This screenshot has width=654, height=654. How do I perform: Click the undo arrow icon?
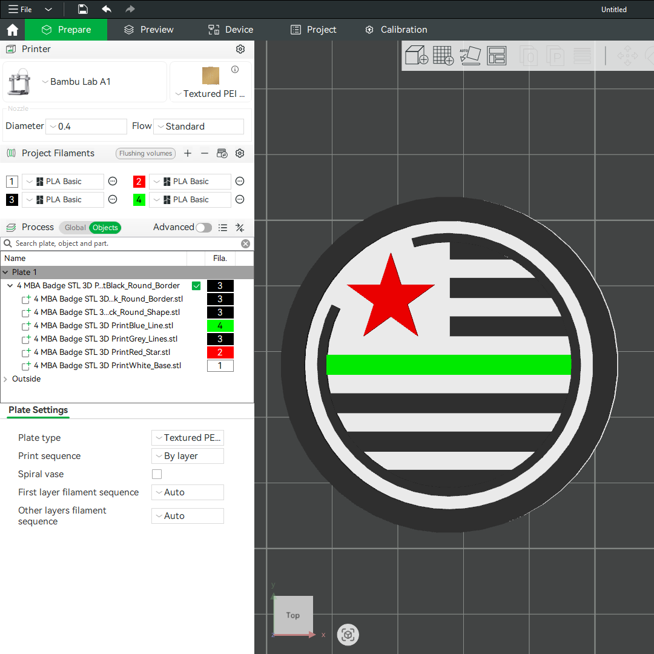tap(107, 9)
